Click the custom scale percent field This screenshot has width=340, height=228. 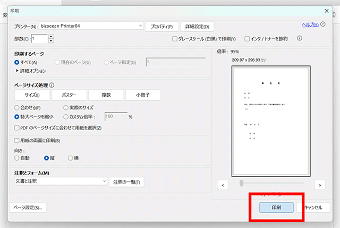click(x=116, y=116)
